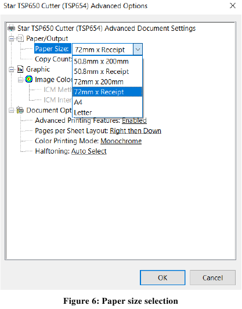
Task: Click the Image Color rainbow circle icon
Action: [x=29, y=79]
